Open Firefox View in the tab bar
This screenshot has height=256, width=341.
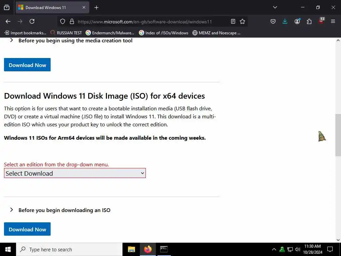tap(7, 7)
